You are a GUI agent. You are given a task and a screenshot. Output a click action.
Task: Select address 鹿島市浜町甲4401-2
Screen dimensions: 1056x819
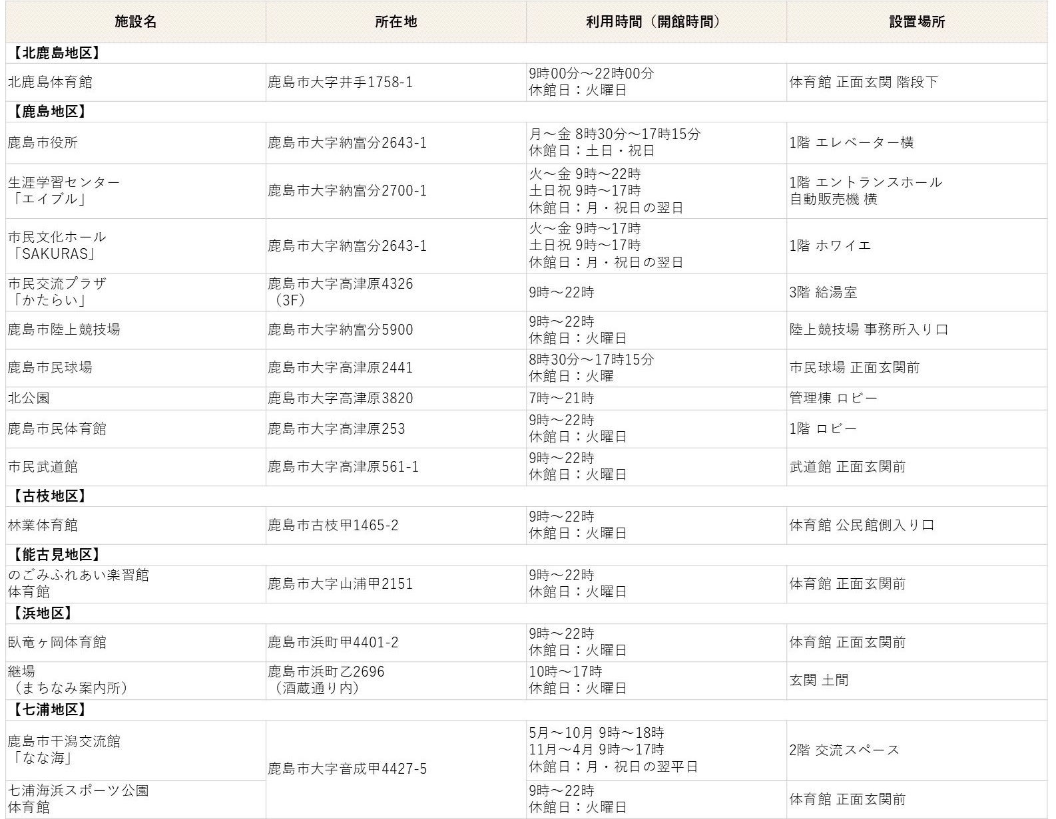click(x=333, y=642)
